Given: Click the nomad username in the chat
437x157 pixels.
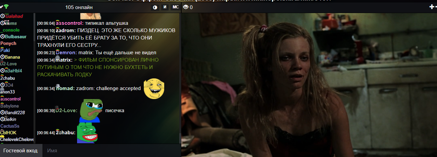Looking at the screenshot, I should (x=65, y=89).
